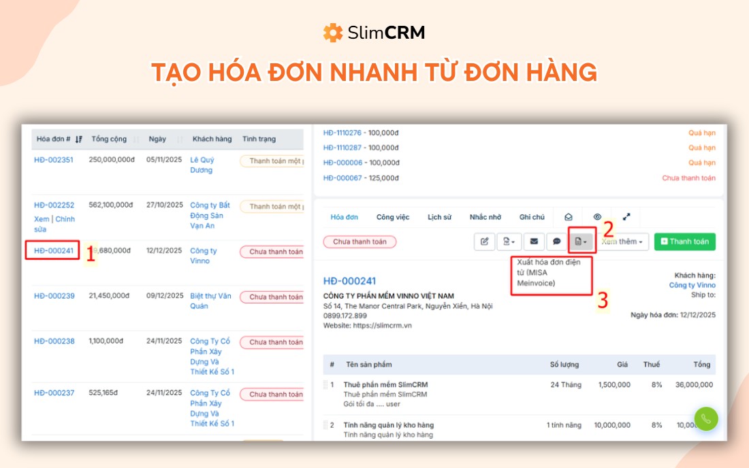Click the Xem link under HĐ-002252
The image size is (749, 468).
click(x=42, y=219)
